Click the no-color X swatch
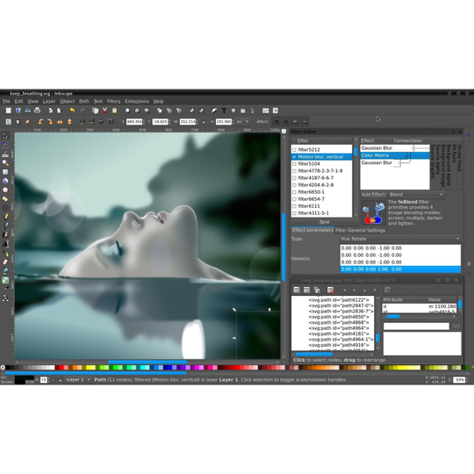The image size is (474, 474). [3, 368]
